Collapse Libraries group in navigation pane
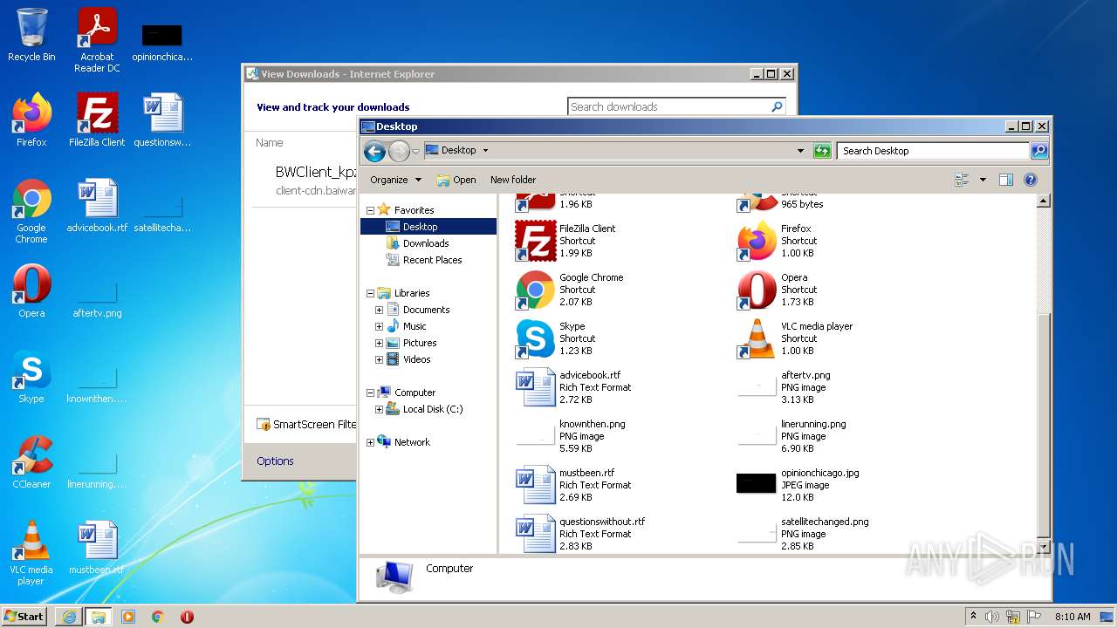The image size is (1117, 628). [370, 293]
